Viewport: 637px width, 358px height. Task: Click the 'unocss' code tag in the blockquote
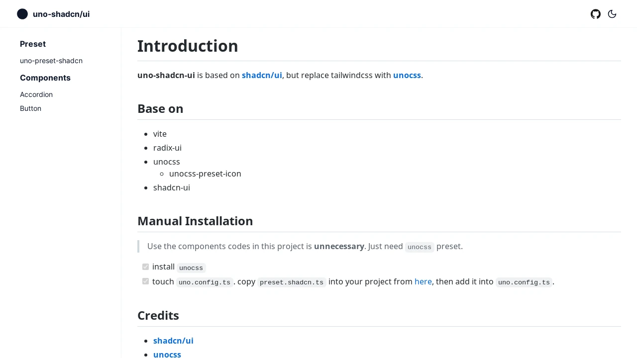click(420, 247)
